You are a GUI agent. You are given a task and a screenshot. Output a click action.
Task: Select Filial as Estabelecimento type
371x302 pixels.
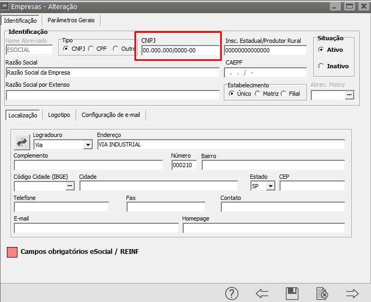pyautogui.click(x=284, y=94)
